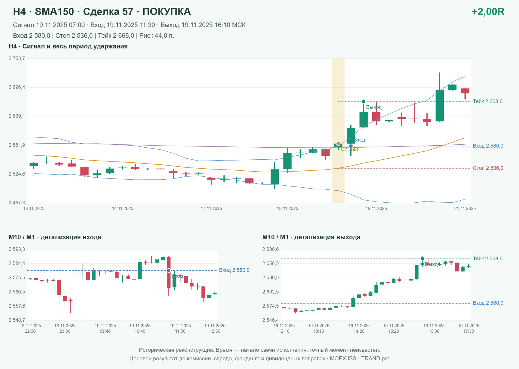
Task: Click the '2 593,3' axis label in entry chart
Action: 17,249
